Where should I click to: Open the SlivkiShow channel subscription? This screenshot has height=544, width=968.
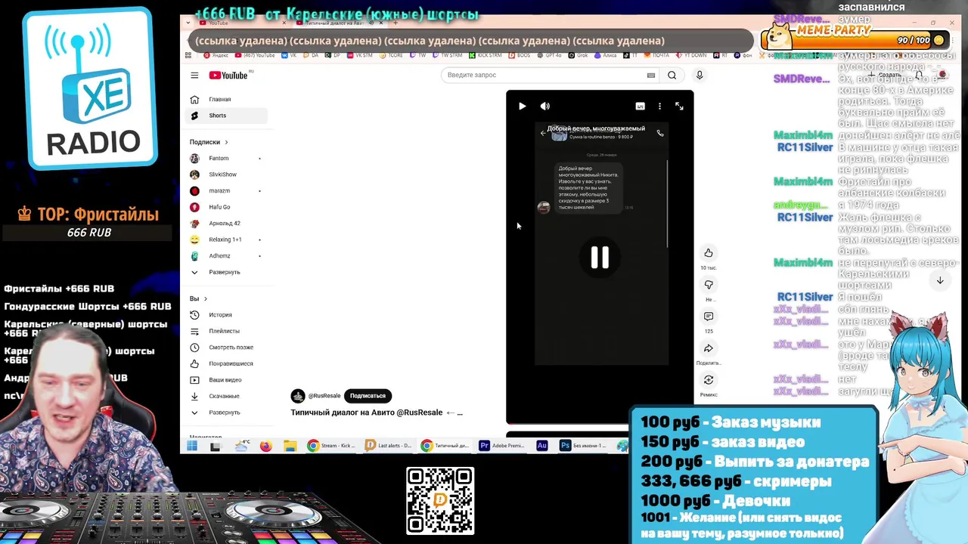point(228,175)
